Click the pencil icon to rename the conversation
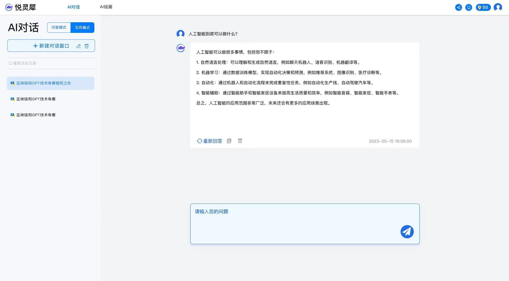Image resolution: width=509 pixels, height=281 pixels. pyautogui.click(x=78, y=46)
